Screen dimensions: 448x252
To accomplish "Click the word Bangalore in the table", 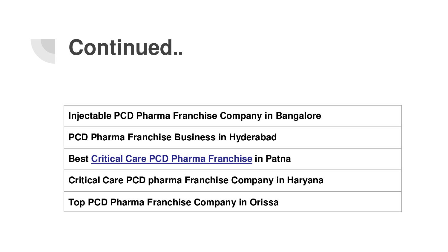I will (x=298, y=116).
